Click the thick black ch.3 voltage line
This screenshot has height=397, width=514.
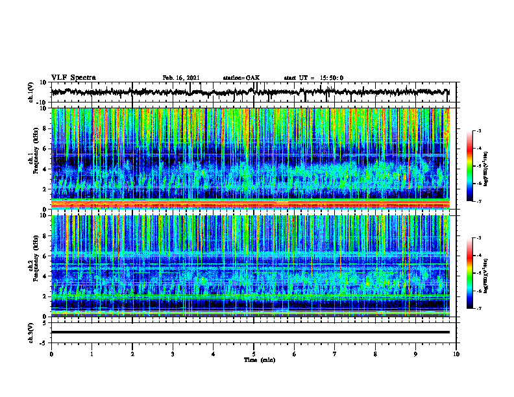tap(250, 332)
